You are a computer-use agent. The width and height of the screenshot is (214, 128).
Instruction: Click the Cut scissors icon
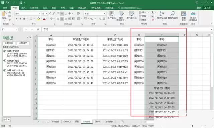pyautogui.click(x=10, y=12)
